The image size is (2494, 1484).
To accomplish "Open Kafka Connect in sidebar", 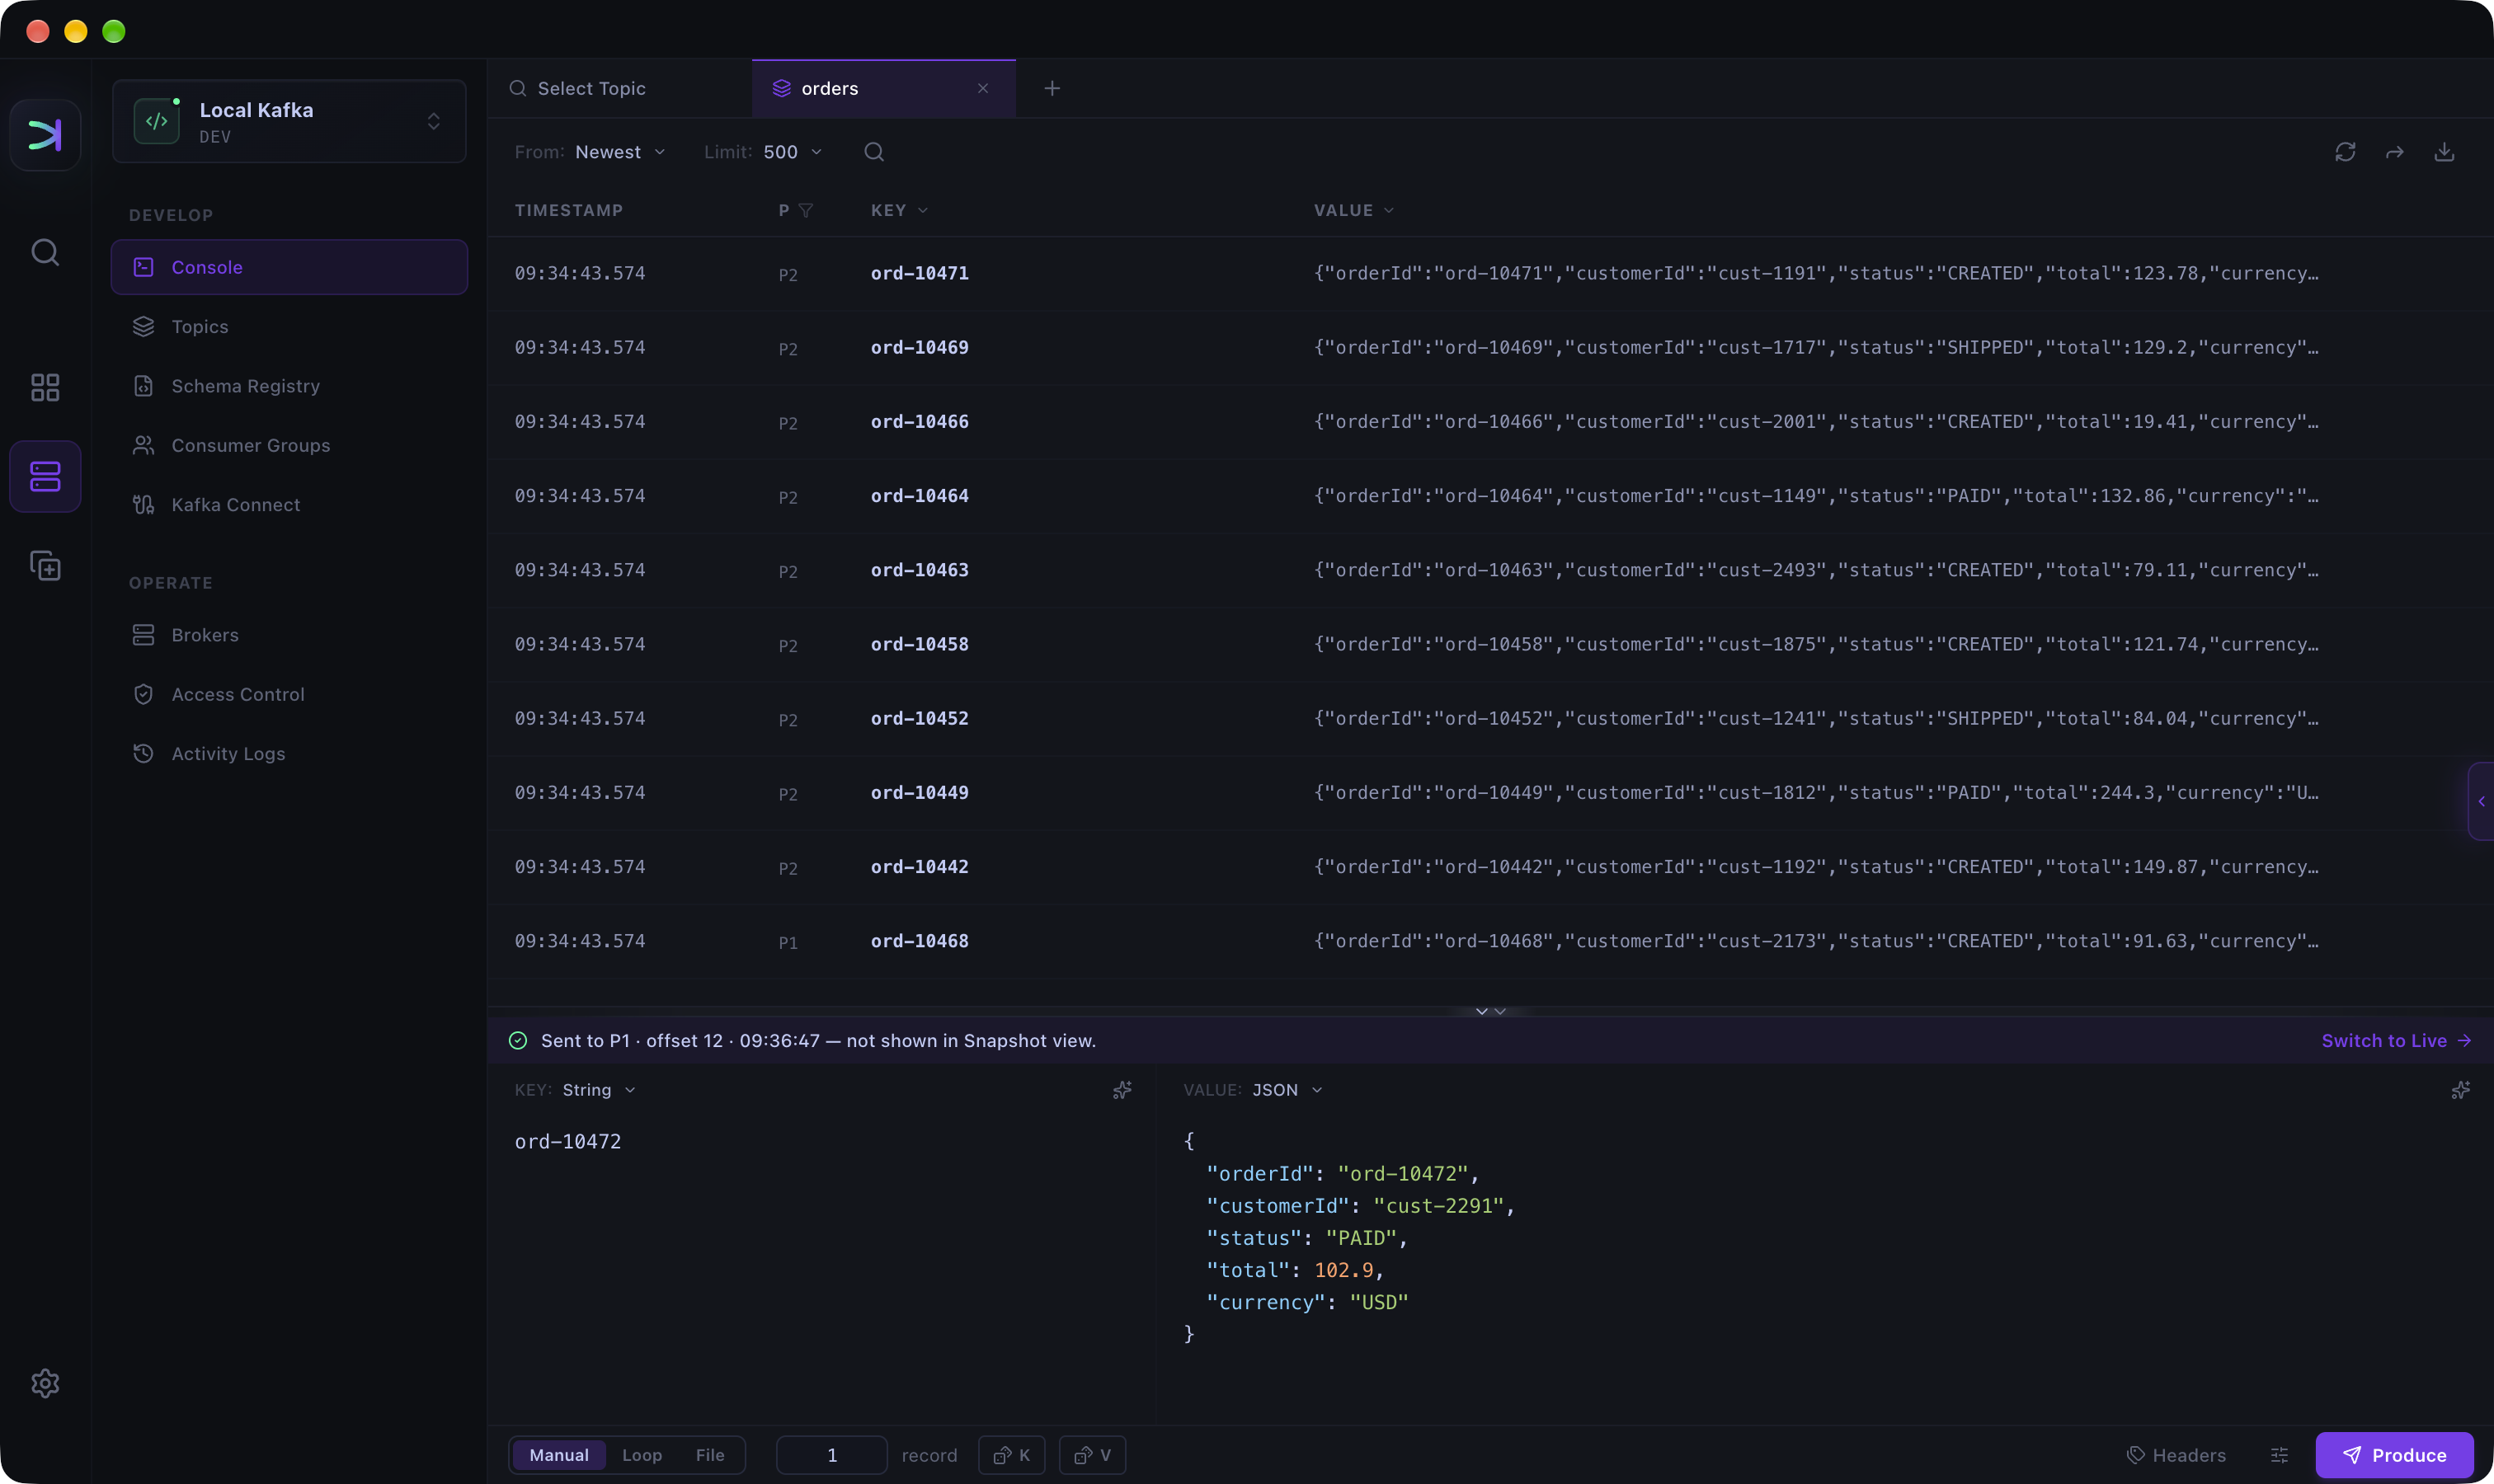I will tap(289, 505).
